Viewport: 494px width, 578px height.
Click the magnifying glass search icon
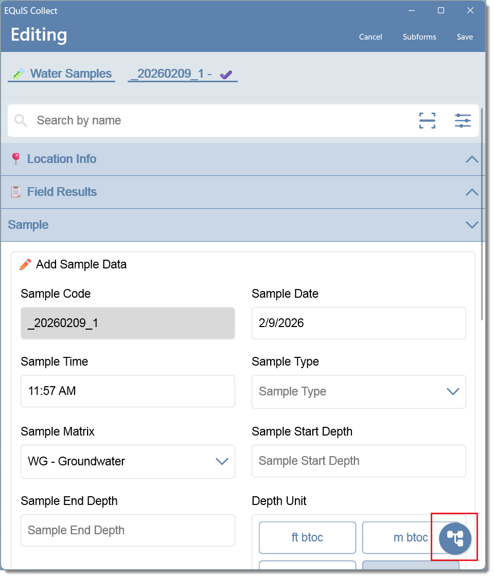pyautogui.click(x=21, y=120)
